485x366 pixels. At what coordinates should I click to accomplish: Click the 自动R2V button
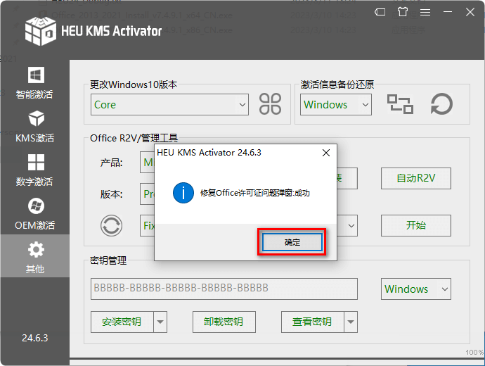click(x=415, y=178)
